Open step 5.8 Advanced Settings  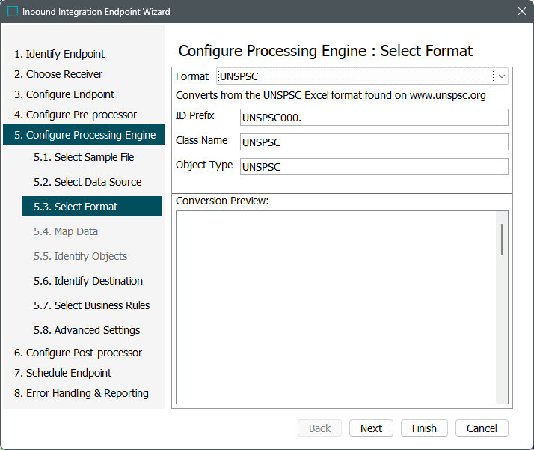tap(87, 330)
